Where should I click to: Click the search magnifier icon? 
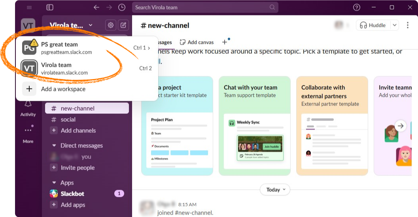[272, 7]
